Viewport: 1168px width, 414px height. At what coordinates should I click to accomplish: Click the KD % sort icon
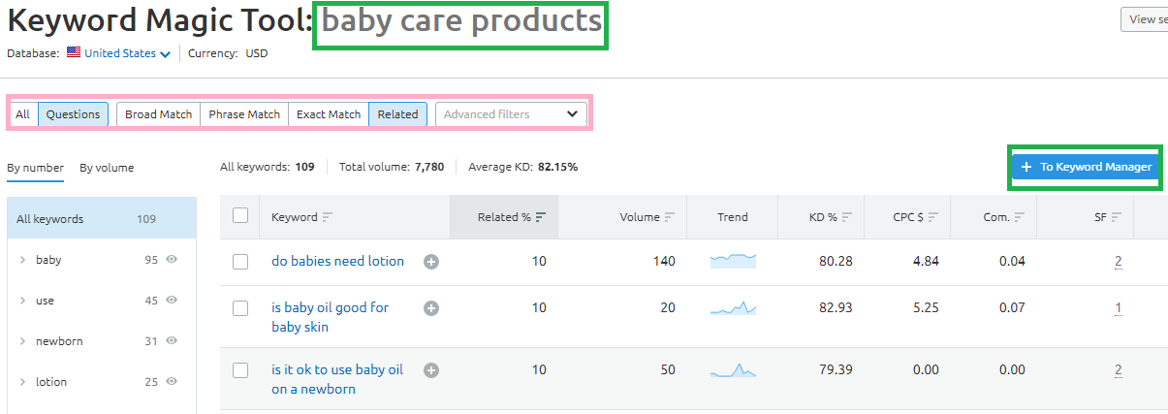(847, 217)
